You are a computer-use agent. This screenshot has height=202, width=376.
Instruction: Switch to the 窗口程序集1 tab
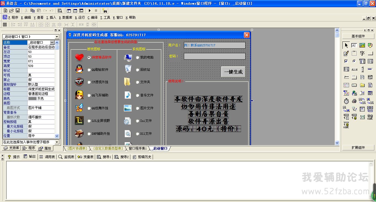coord(138,148)
